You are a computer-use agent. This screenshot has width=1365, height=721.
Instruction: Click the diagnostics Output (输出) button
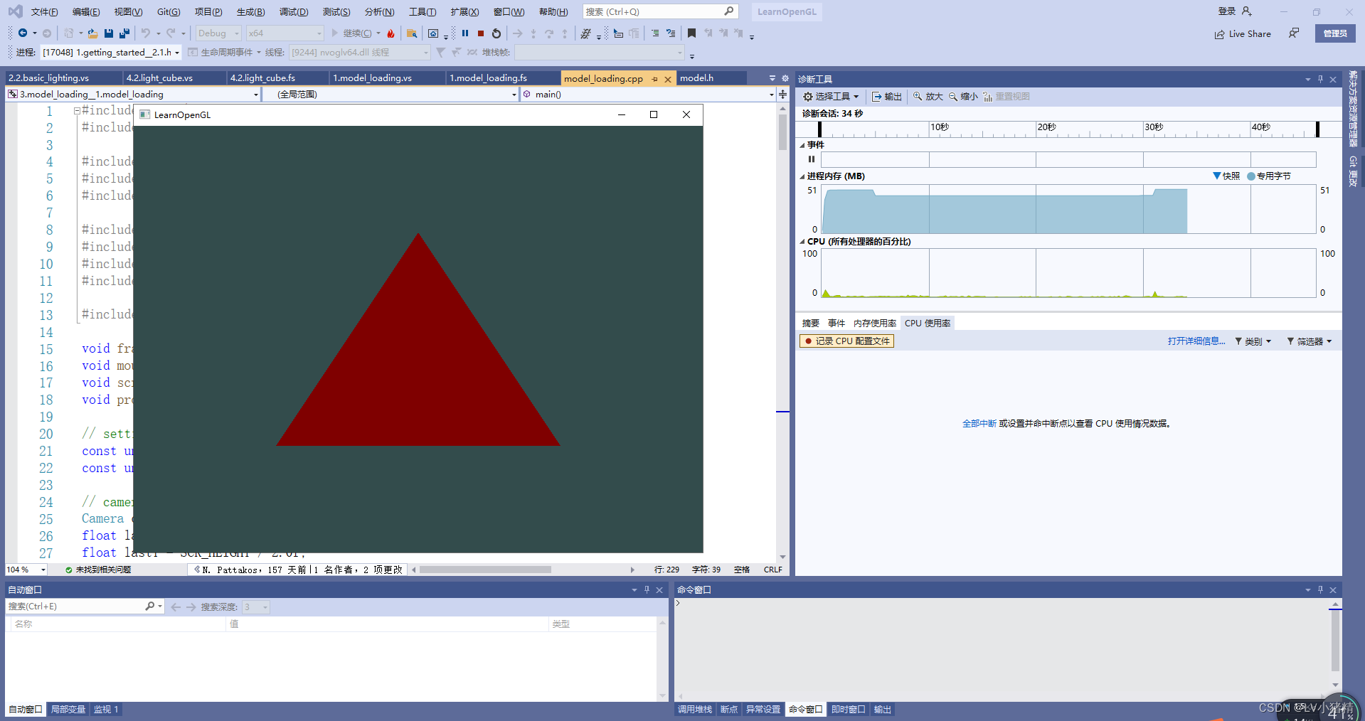click(887, 97)
